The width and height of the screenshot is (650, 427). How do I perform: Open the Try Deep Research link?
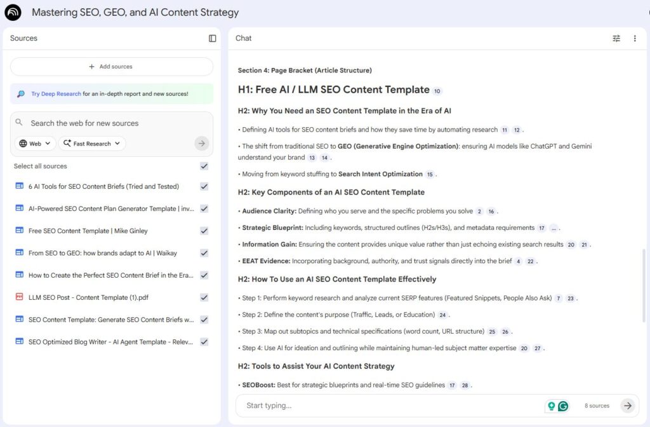tap(56, 94)
